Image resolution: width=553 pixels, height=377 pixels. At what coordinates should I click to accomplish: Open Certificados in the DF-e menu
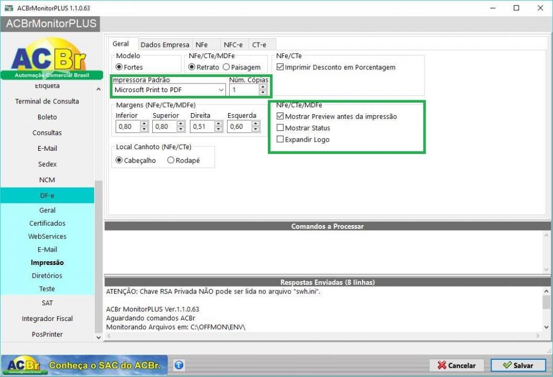(47, 223)
